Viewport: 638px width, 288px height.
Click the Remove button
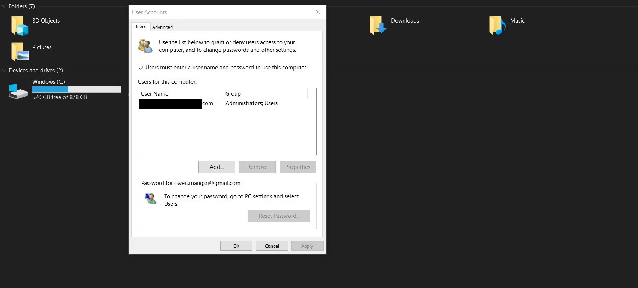click(x=257, y=167)
